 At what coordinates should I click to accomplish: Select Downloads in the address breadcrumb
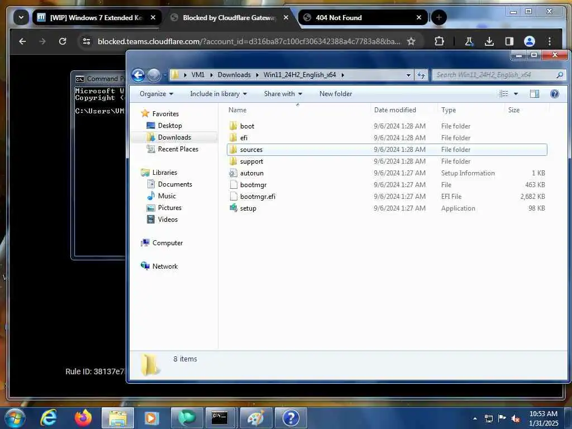click(x=234, y=75)
